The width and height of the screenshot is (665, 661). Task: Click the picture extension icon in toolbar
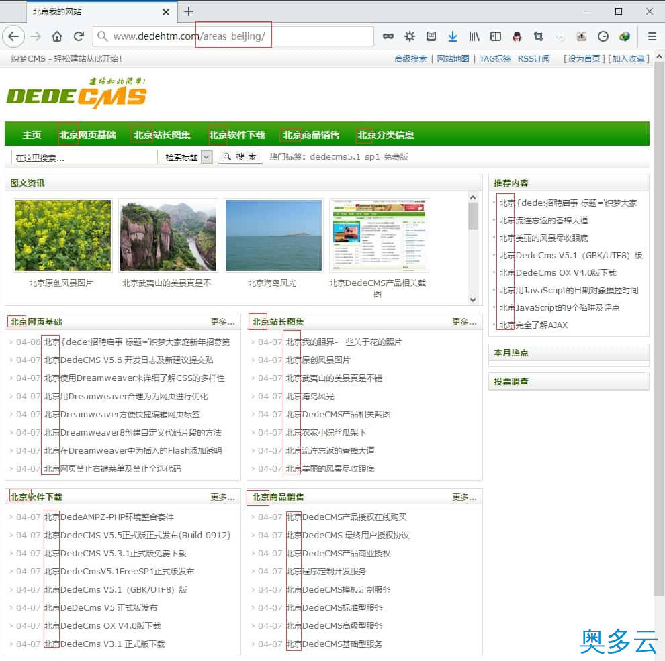(x=582, y=36)
